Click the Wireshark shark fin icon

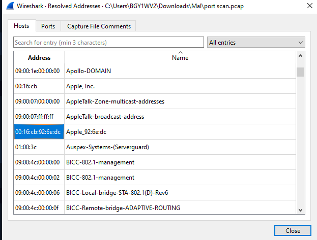tap(10, 6)
